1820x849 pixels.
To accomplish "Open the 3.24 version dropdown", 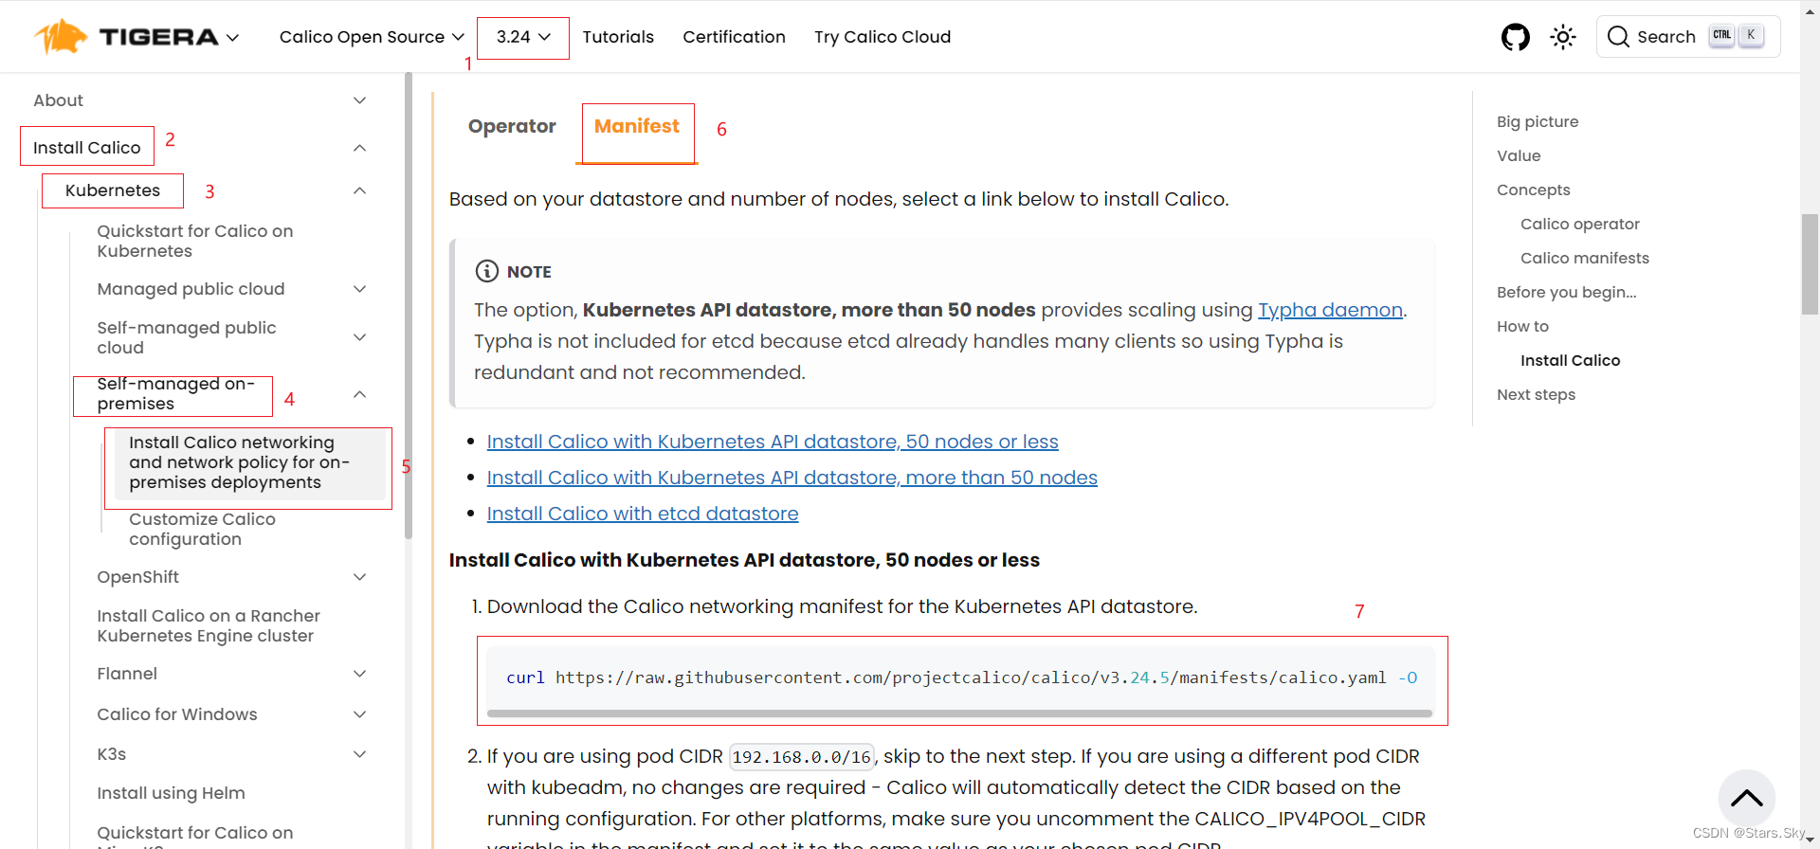I will [x=522, y=37].
